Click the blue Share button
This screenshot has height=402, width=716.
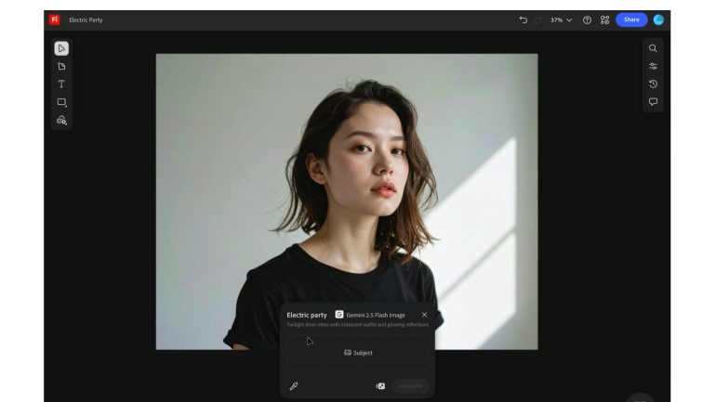[631, 19]
